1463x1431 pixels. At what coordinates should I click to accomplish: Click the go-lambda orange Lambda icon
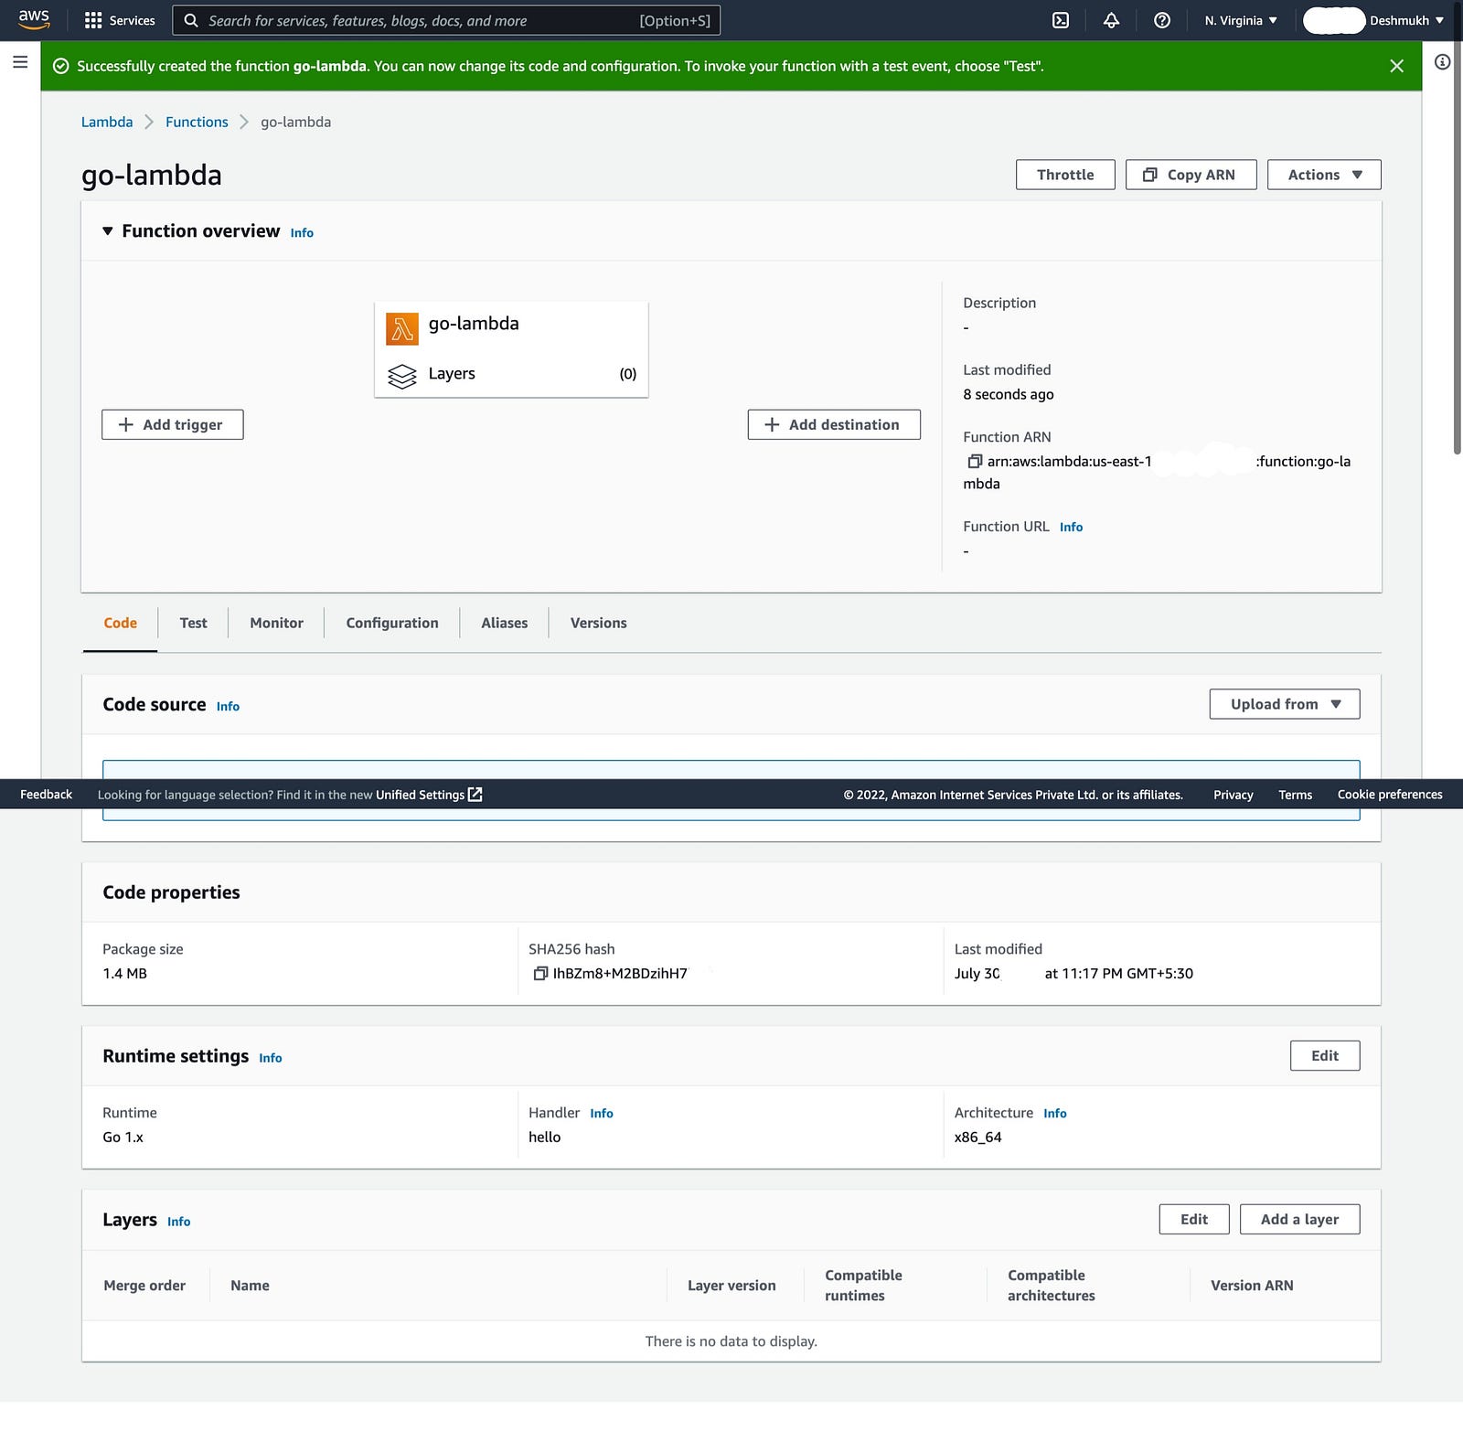point(401,328)
